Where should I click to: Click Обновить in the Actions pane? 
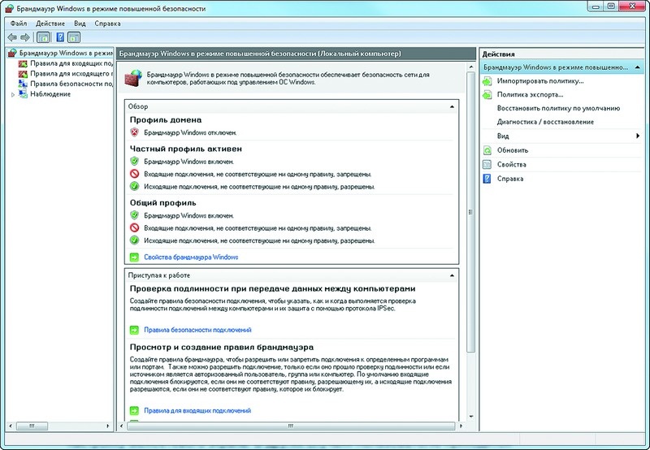pyautogui.click(x=513, y=150)
